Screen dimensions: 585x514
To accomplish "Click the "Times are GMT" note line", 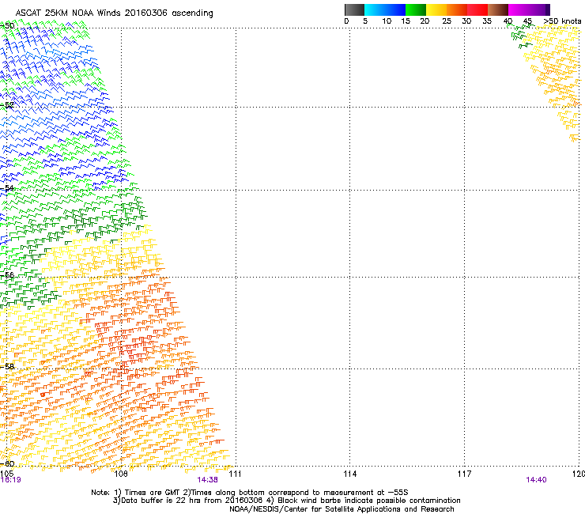I will point(249,493).
